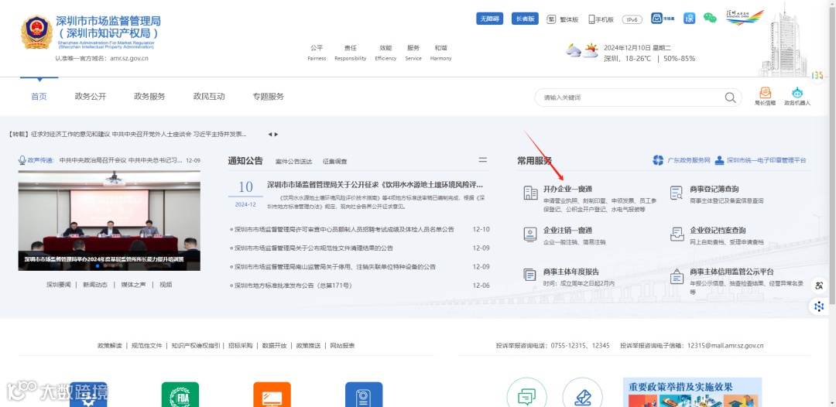Screen dimensions: 836x407
Task: Open the 南山监管局 特种设备 notice
Action: pos(335,267)
